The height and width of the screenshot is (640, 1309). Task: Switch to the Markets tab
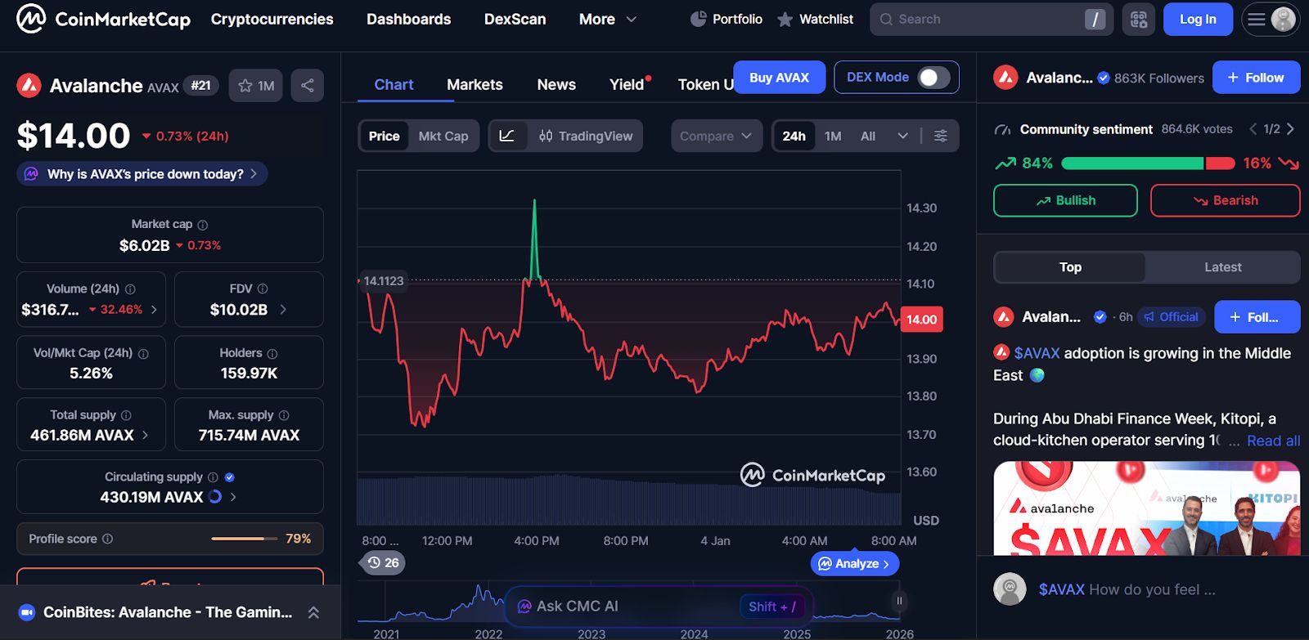[475, 84]
